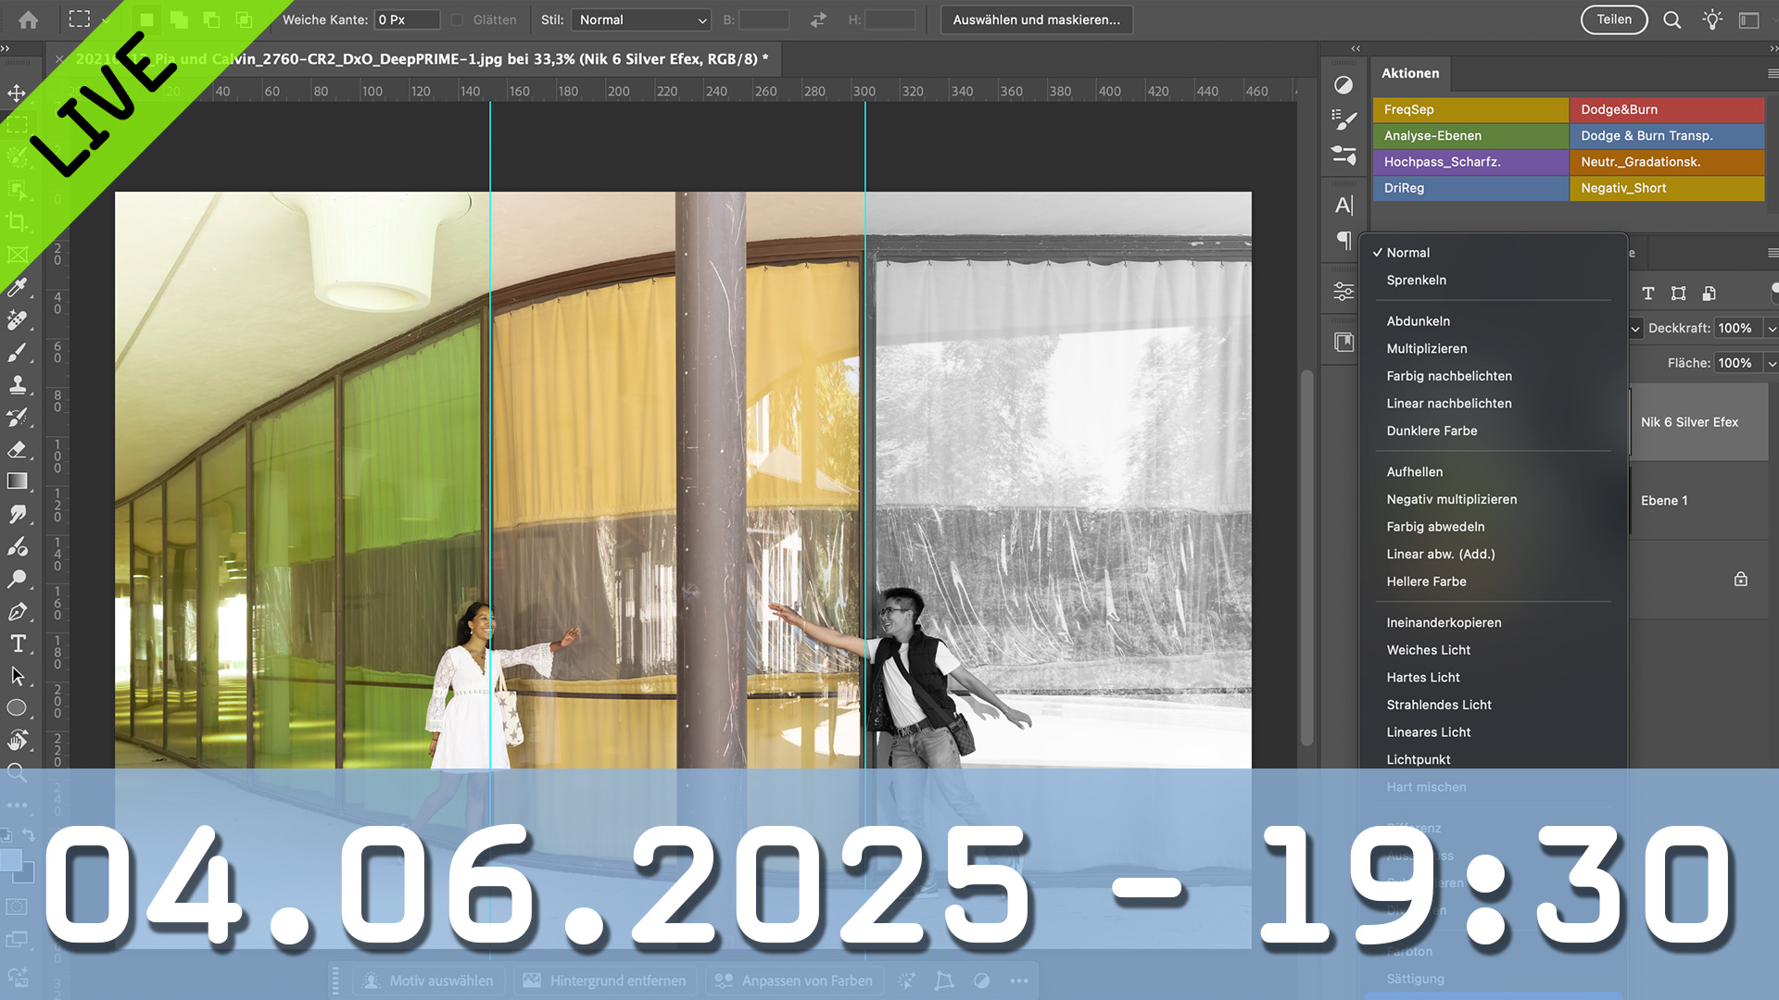Select the Brush tool in toolbar
Viewport: 1779px width, 1000px height.
pos(17,353)
